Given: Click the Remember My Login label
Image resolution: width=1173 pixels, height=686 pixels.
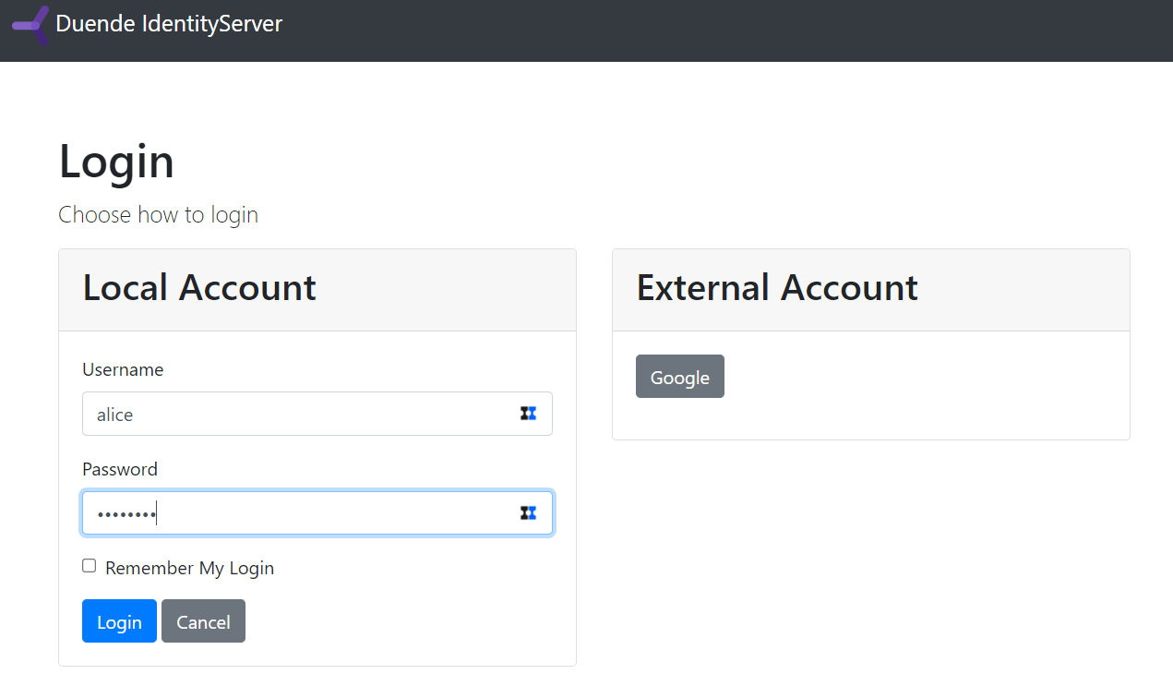Looking at the screenshot, I should (189, 568).
